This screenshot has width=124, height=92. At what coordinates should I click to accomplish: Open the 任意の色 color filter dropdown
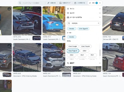click(52, 3)
